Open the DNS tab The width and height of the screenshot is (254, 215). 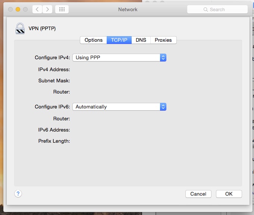point(141,40)
